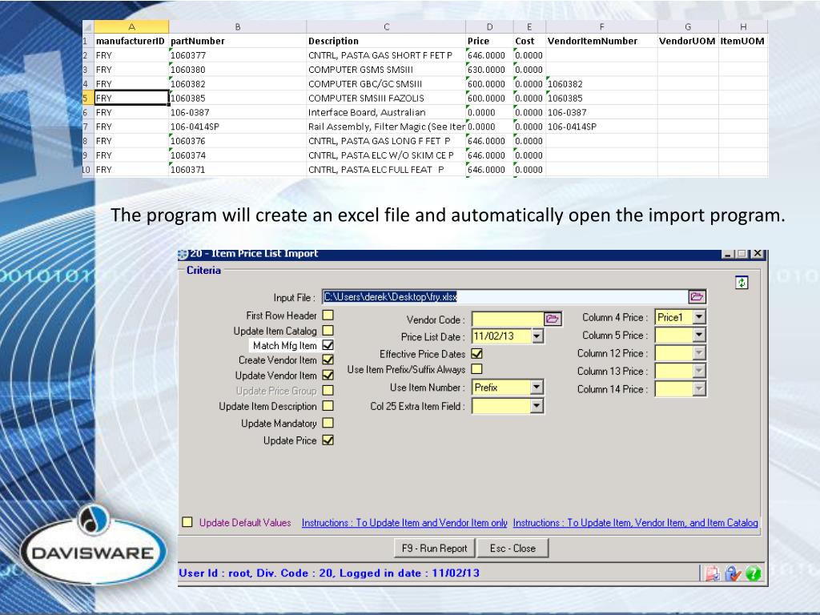The image size is (820, 615).
Task: Open the Column 12 Price dropdown
Action: [x=699, y=353]
